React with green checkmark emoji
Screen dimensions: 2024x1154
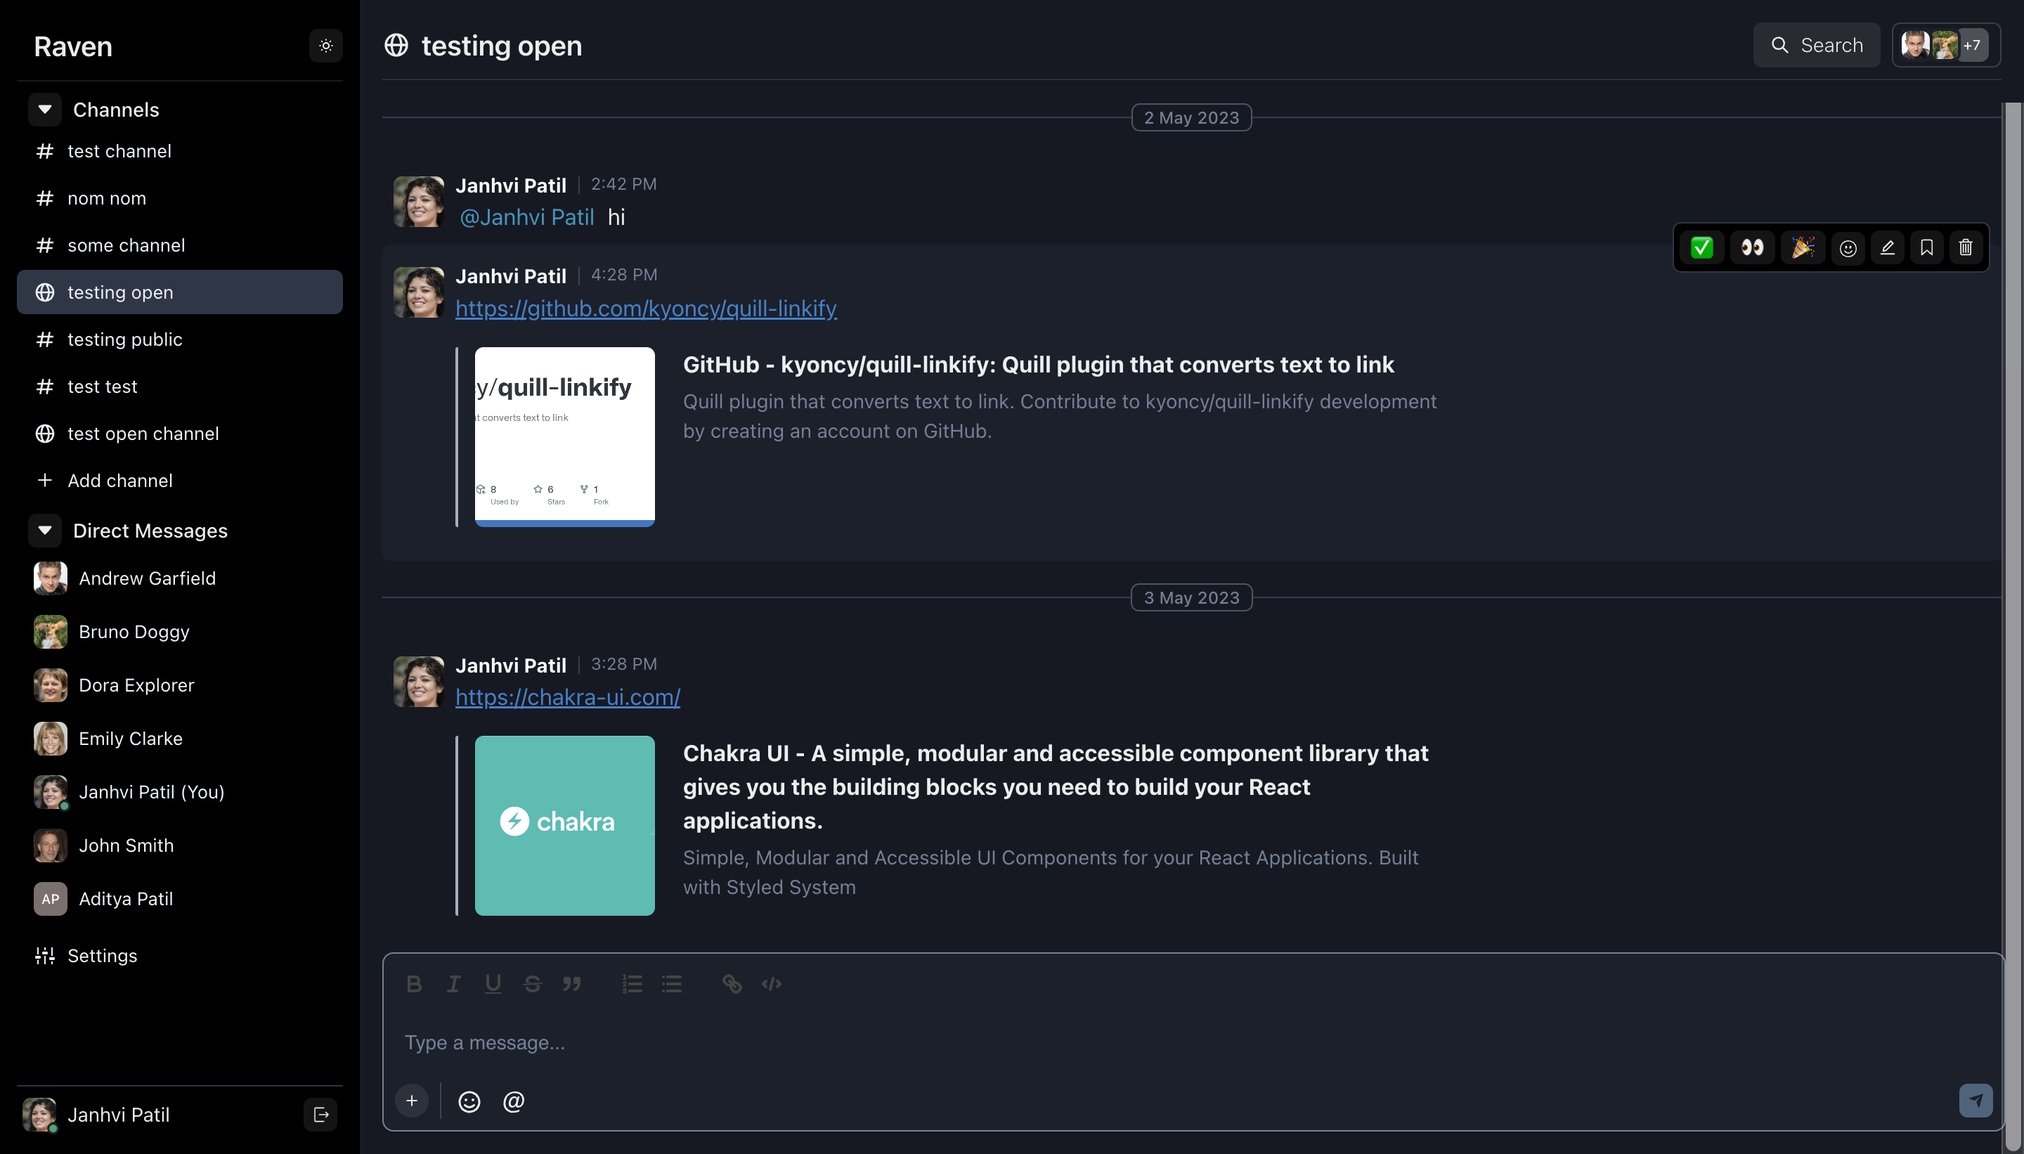[x=1701, y=247]
